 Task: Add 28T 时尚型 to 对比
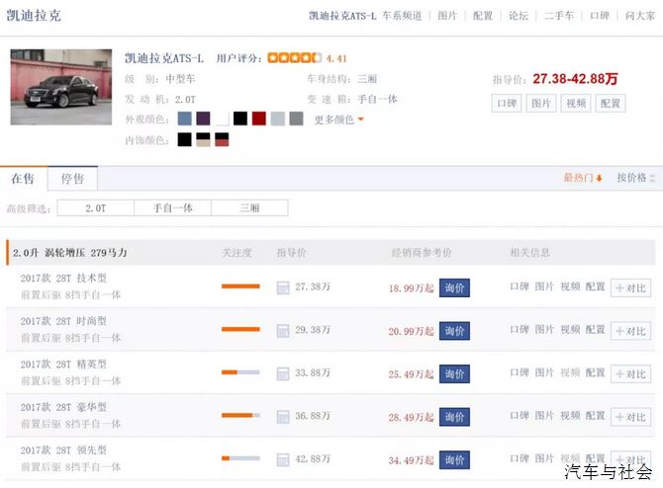[631, 331]
